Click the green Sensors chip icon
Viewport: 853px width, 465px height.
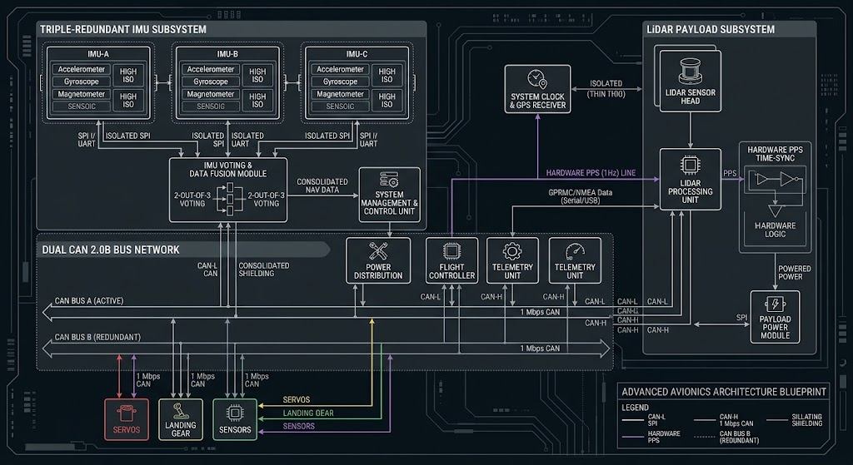pos(235,413)
